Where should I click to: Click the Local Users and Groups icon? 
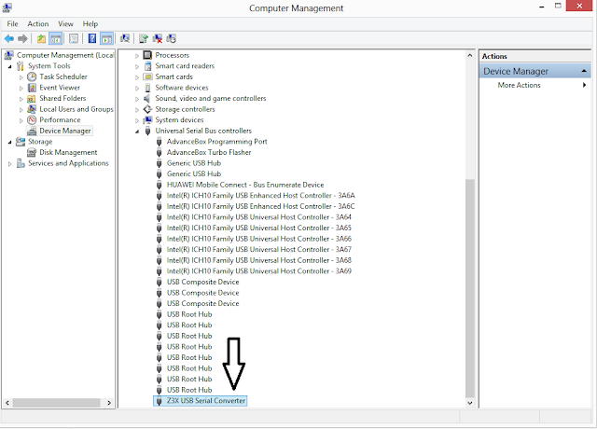coord(32,109)
